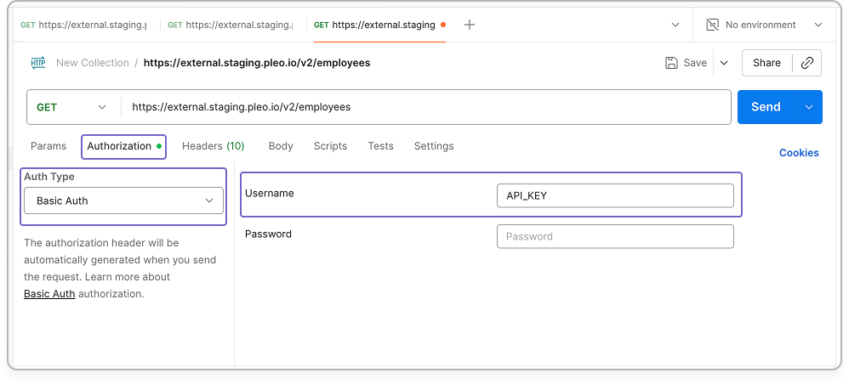Click the HTTP request icon beside New Collection
The width and height of the screenshot is (849, 384).
point(38,63)
